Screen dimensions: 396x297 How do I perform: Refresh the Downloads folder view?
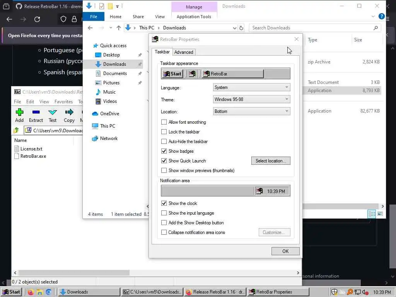(x=241, y=28)
